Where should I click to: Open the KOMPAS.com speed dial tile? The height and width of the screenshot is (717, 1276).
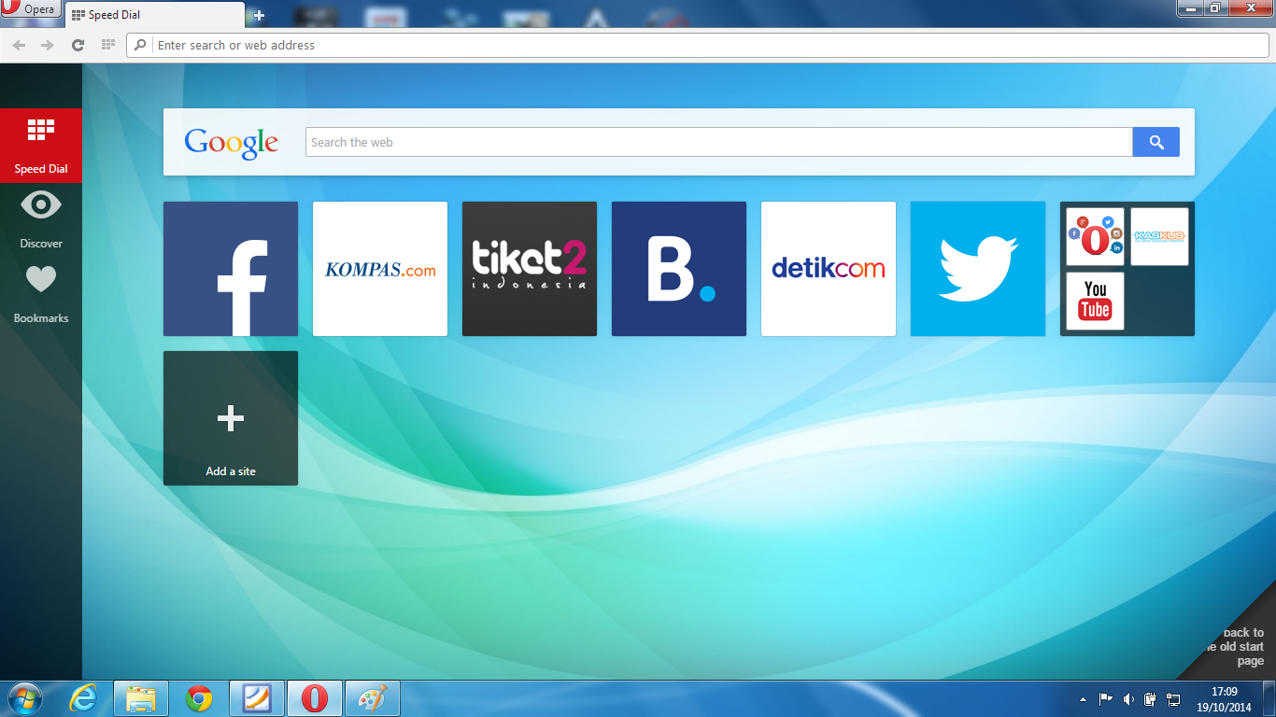[380, 269]
